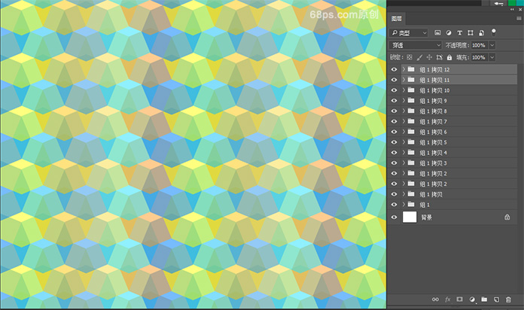The height and width of the screenshot is (310, 524).
Task: Delete layer using the trash icon
Action: point(509,299)
